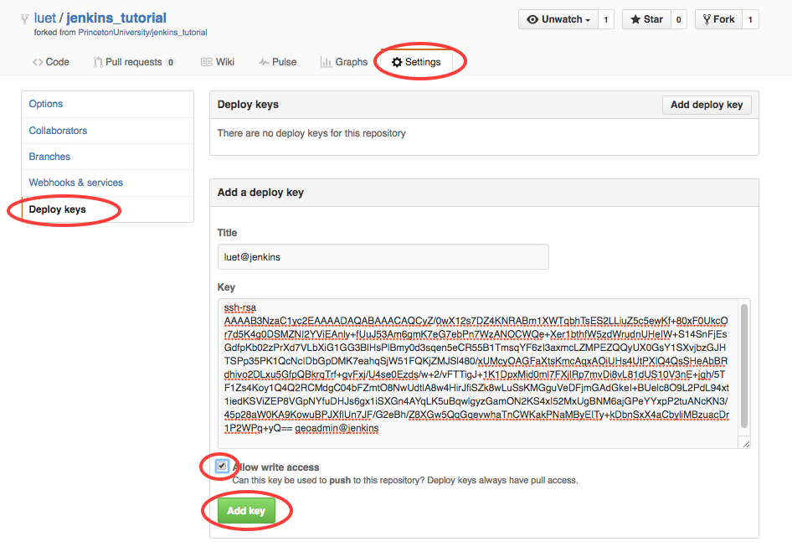Click the Wiki book icon

(x=207, y=62)
